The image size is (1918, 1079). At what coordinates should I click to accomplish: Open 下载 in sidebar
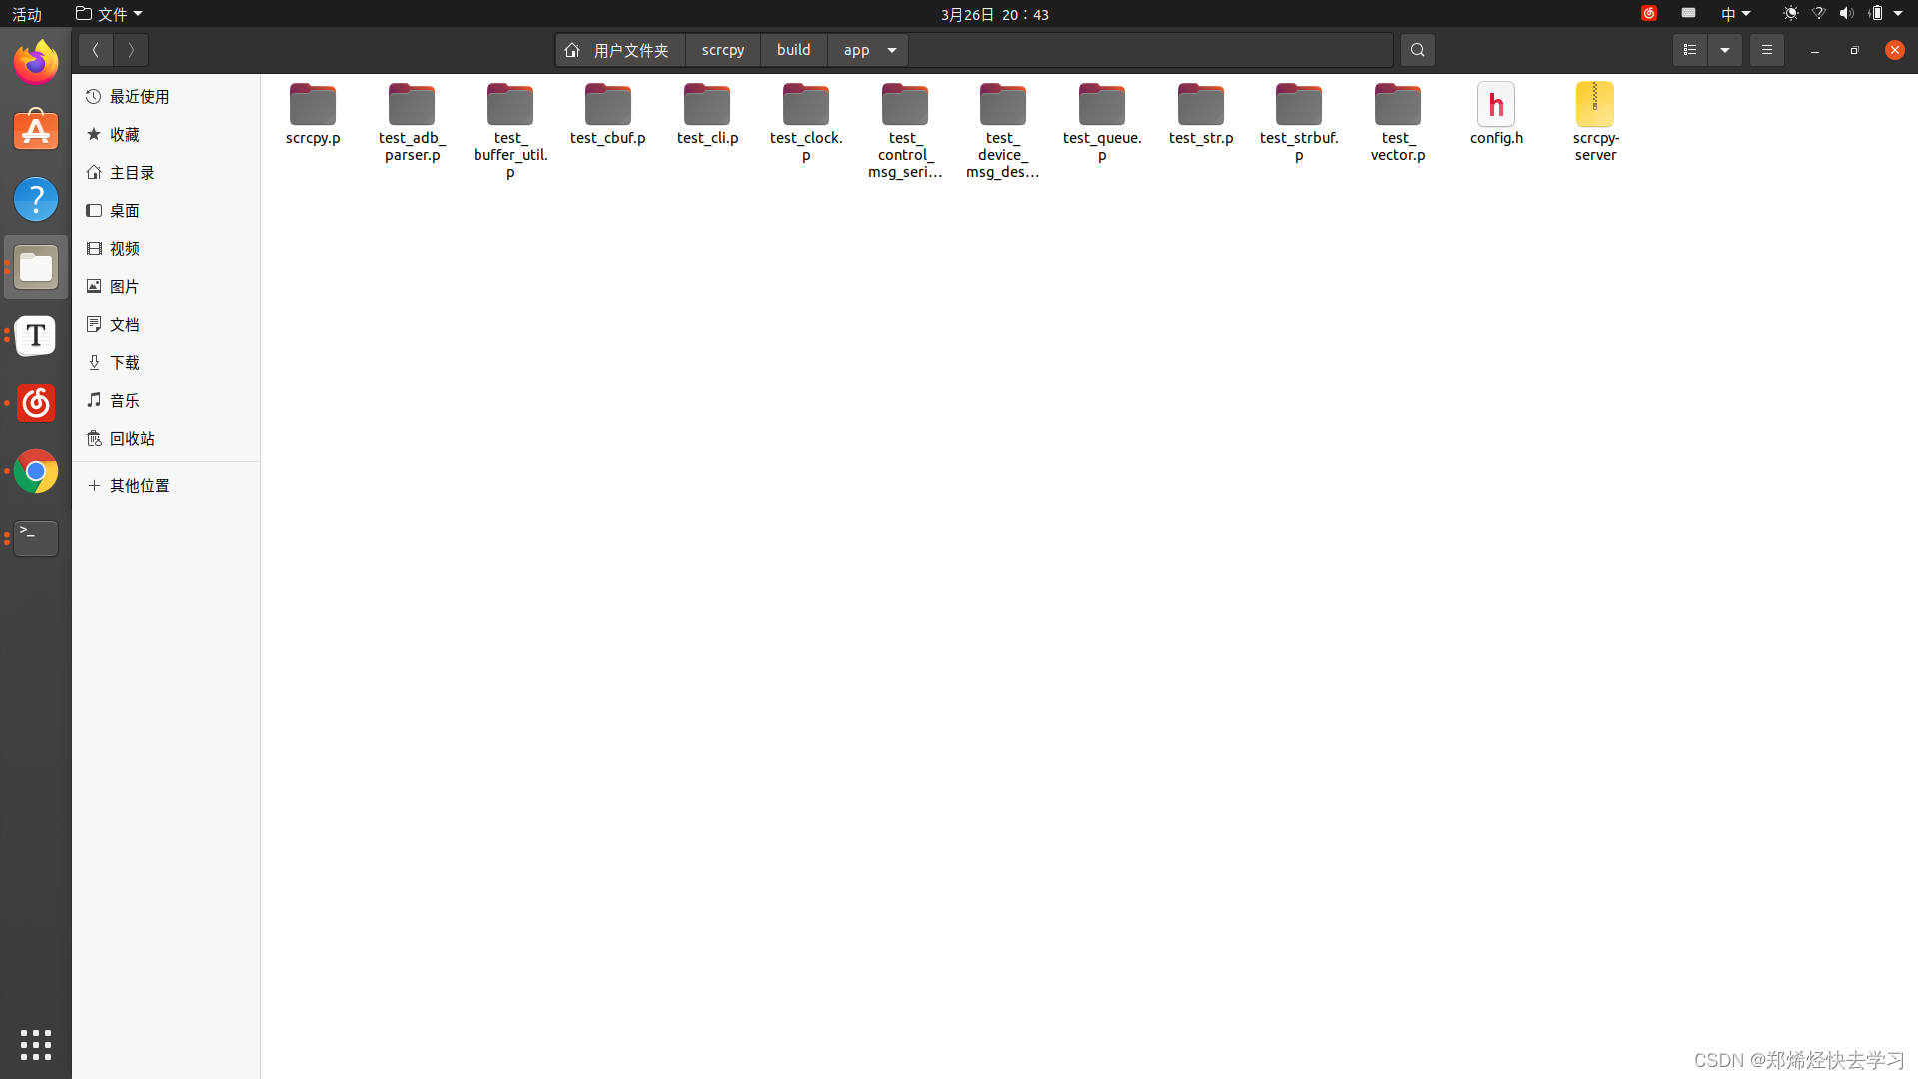click(x=166, y=363)
